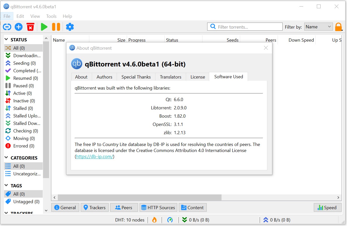Click the lock icon near the filter bar

[339, 27]
